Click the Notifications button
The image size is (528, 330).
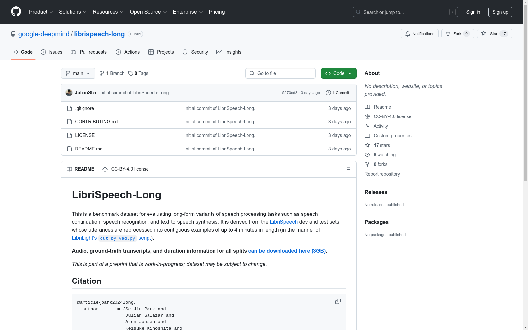tap(419, 34)
